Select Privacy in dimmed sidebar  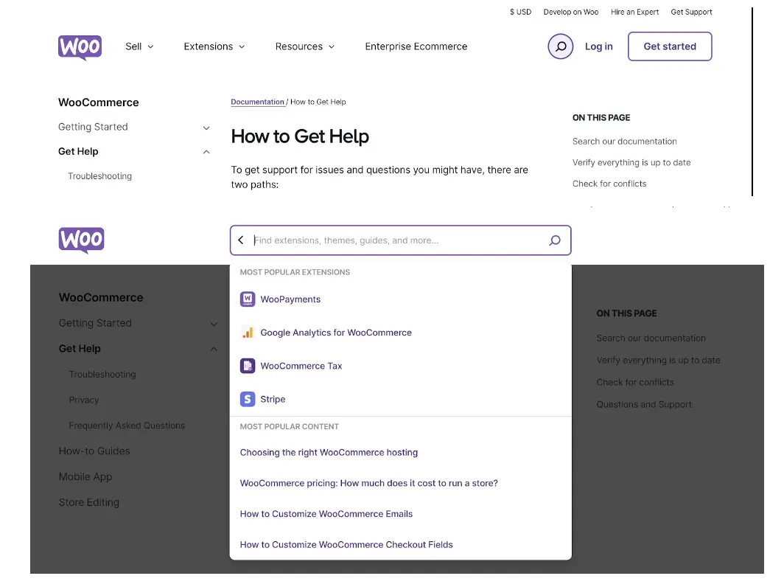(84, 400)
